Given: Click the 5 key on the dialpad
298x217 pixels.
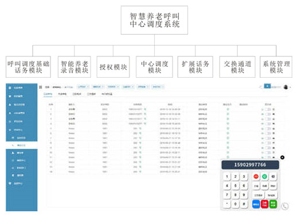Looking at the screenshot, I should click(236, 186).
